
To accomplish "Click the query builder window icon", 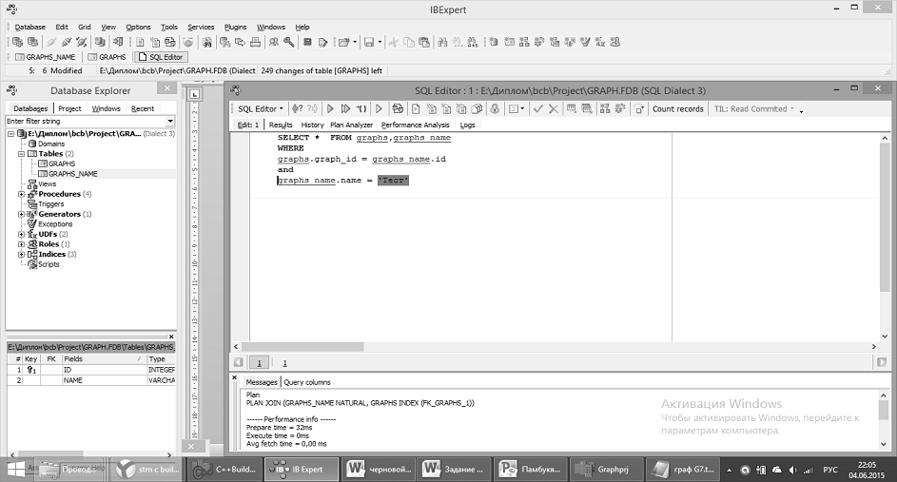I will [x=398, y=108].
